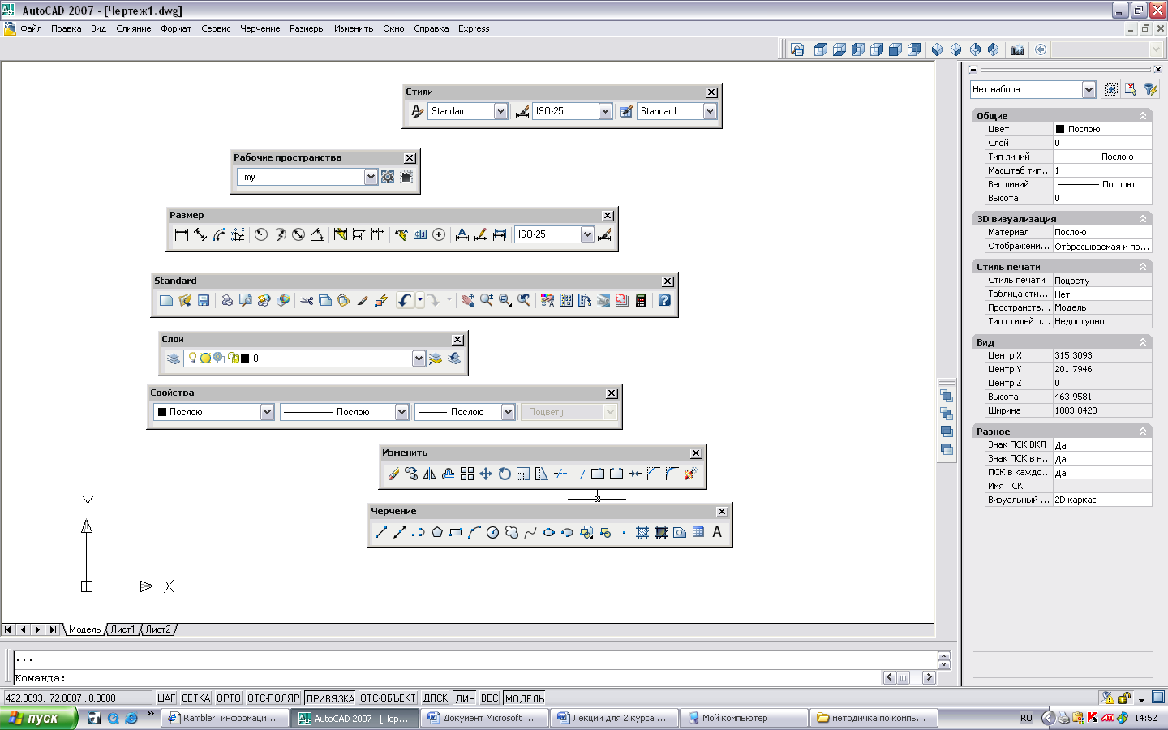Open Help question-mark icon in Standard toolbar
This screenshot has width=1168, height=730.
click(x=664, y=301)
